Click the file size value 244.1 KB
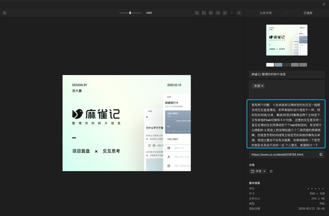This screenshot has width=329, height=216. (x=318, y=199)
